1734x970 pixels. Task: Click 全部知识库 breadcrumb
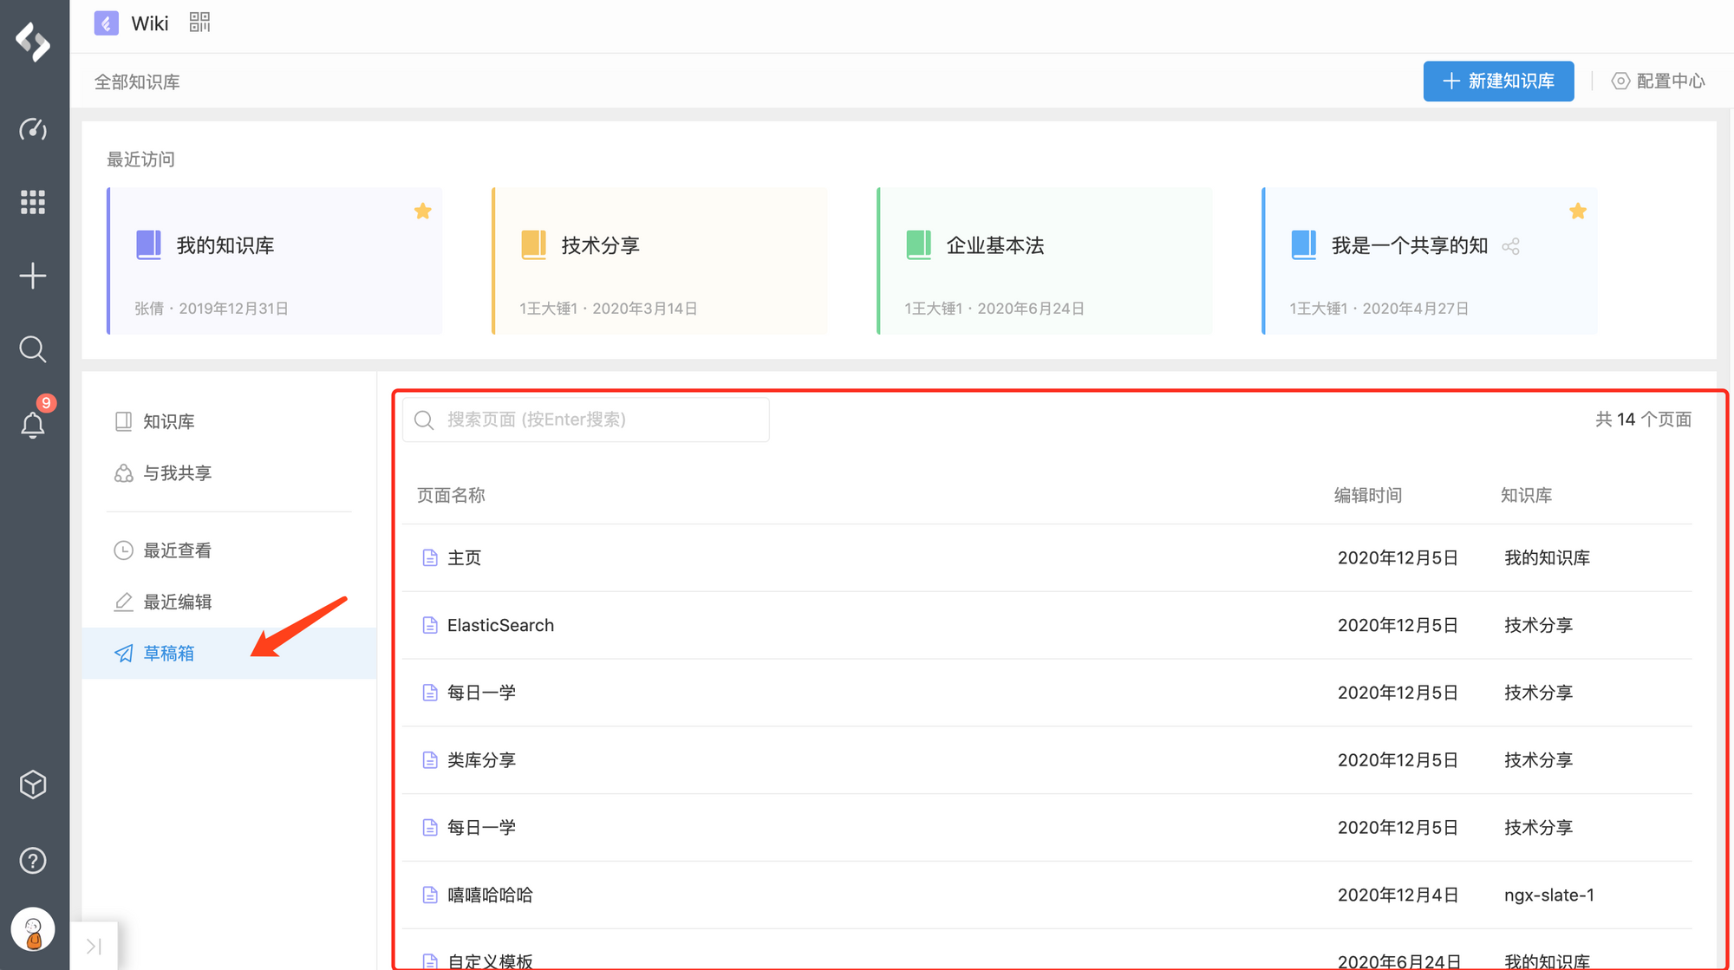pos(137,81)
